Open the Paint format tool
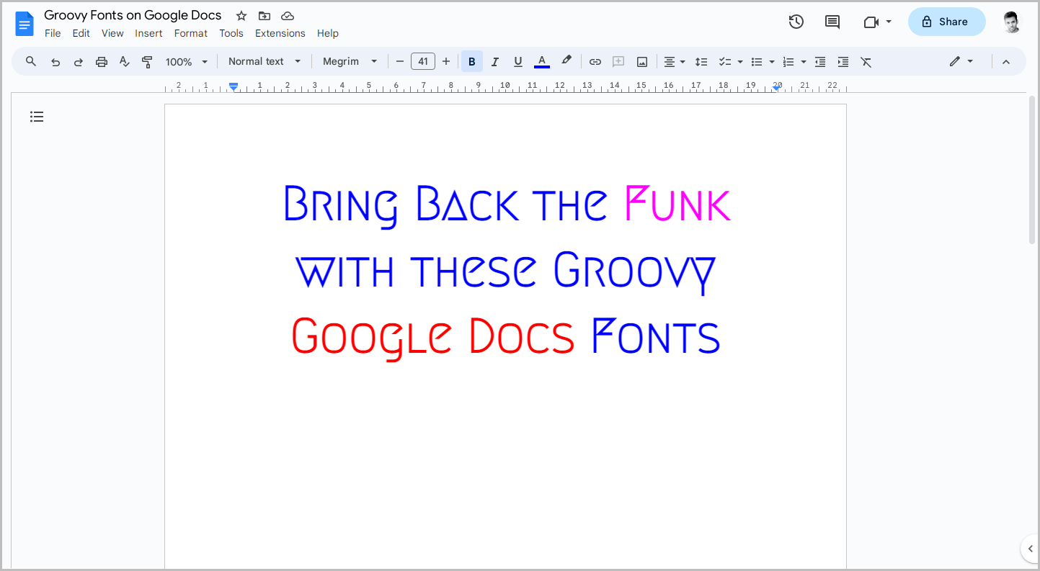The width and height of the screenshot is (1040, 571). (x=147, y=61)
